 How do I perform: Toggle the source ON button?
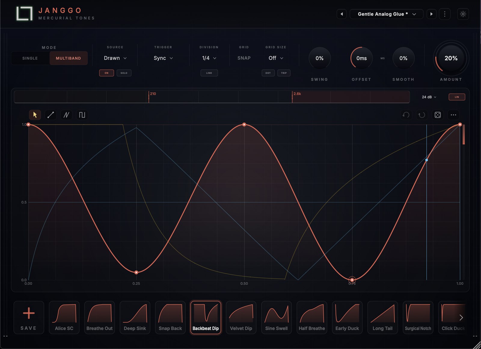[106, 73]
